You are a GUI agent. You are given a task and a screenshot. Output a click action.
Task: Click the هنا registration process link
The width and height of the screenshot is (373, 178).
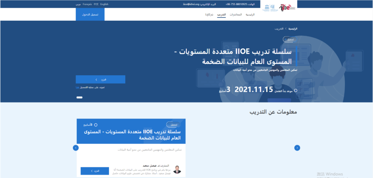(x=77, y=87)
